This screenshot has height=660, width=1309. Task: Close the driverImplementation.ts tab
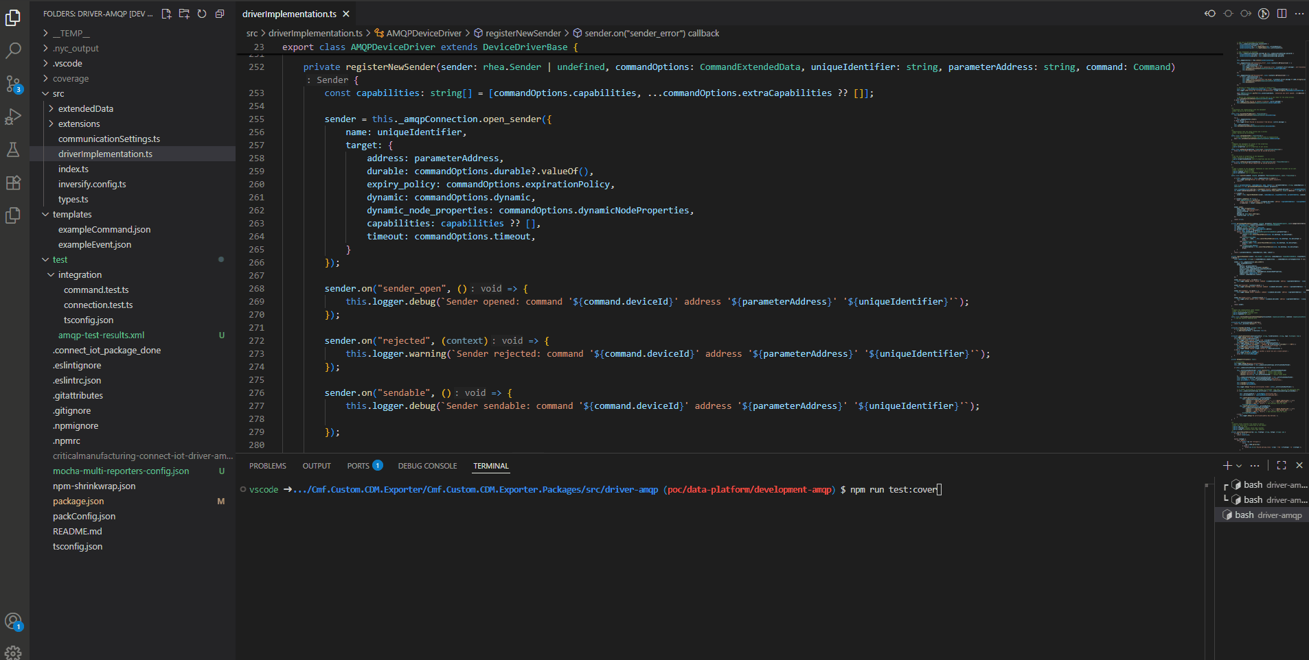(x=346, y=14)
